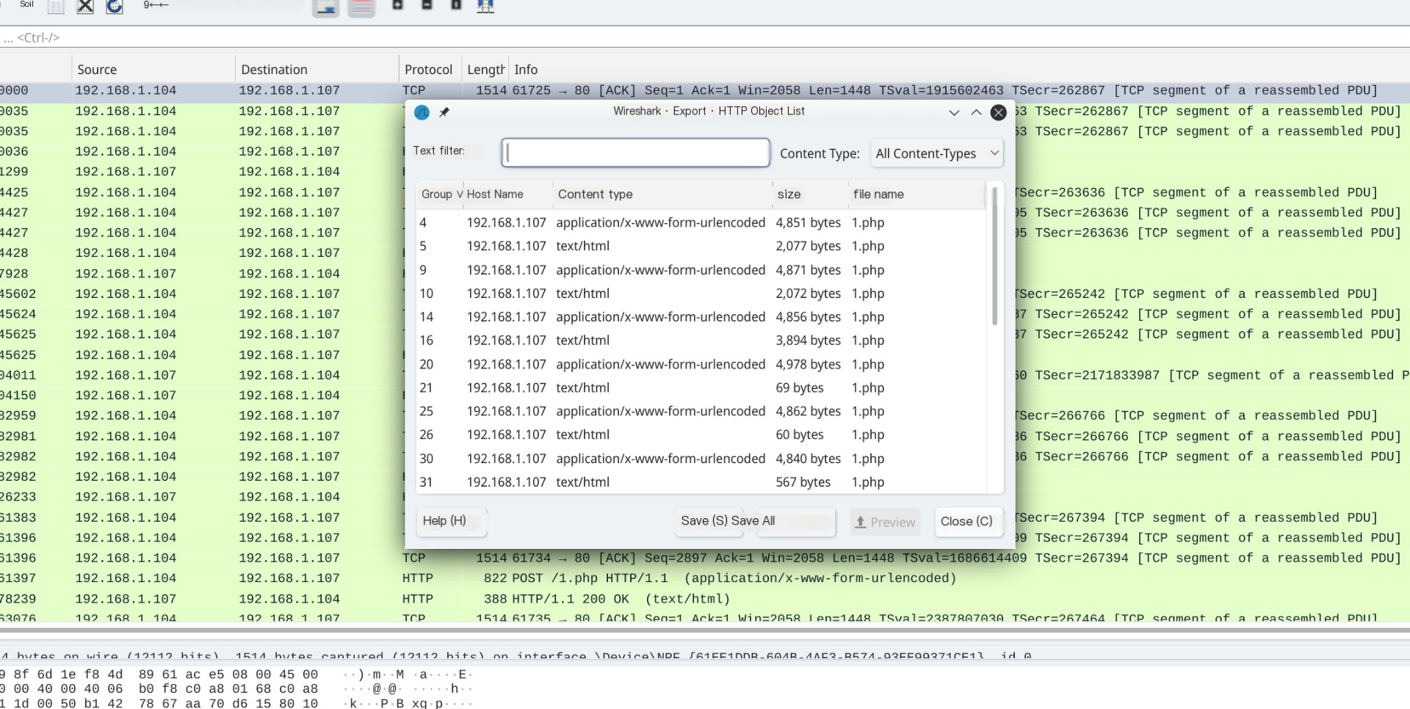This screenshot has width=1410, height=709.
Task: Close the HTTP Object List dialog window
Action: tap(999, 112)
